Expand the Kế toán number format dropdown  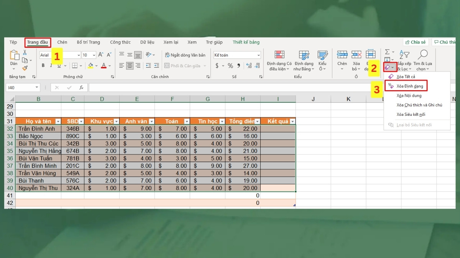(258, 55)
